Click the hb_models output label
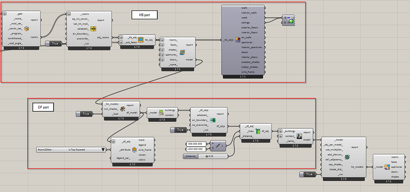The image size is (410, 192). [x=357, y=167]
